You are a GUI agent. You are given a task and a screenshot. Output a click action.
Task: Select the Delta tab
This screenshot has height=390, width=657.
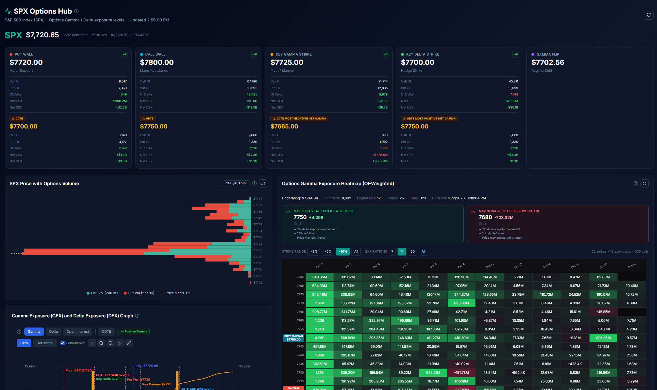pyautogui.click(x=53, y=332)
